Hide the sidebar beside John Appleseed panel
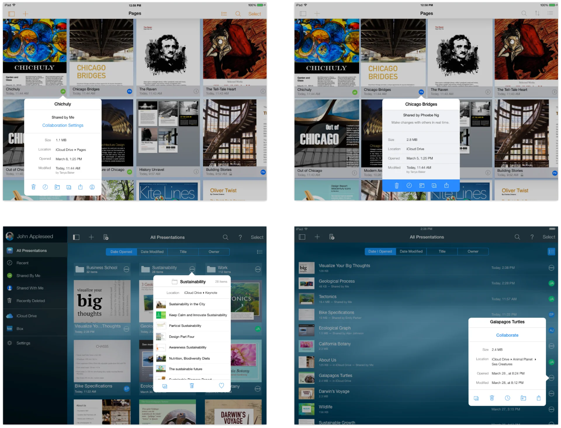 tap(76, 237)
